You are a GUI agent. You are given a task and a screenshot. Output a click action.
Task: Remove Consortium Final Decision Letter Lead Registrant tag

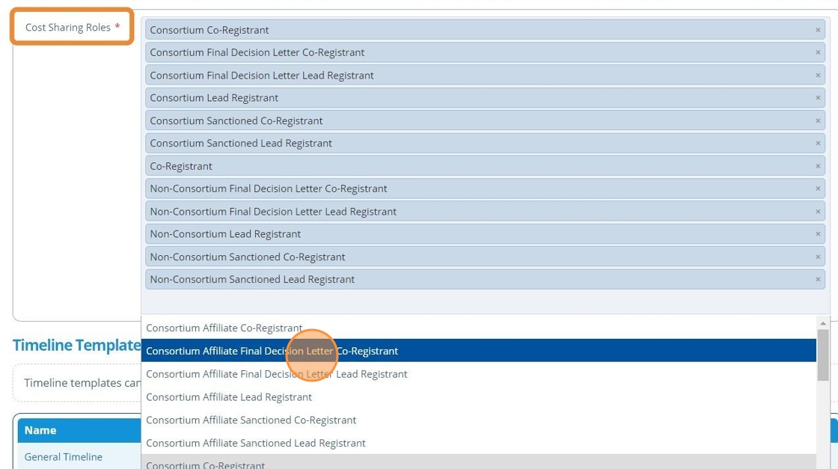[818, 76]
